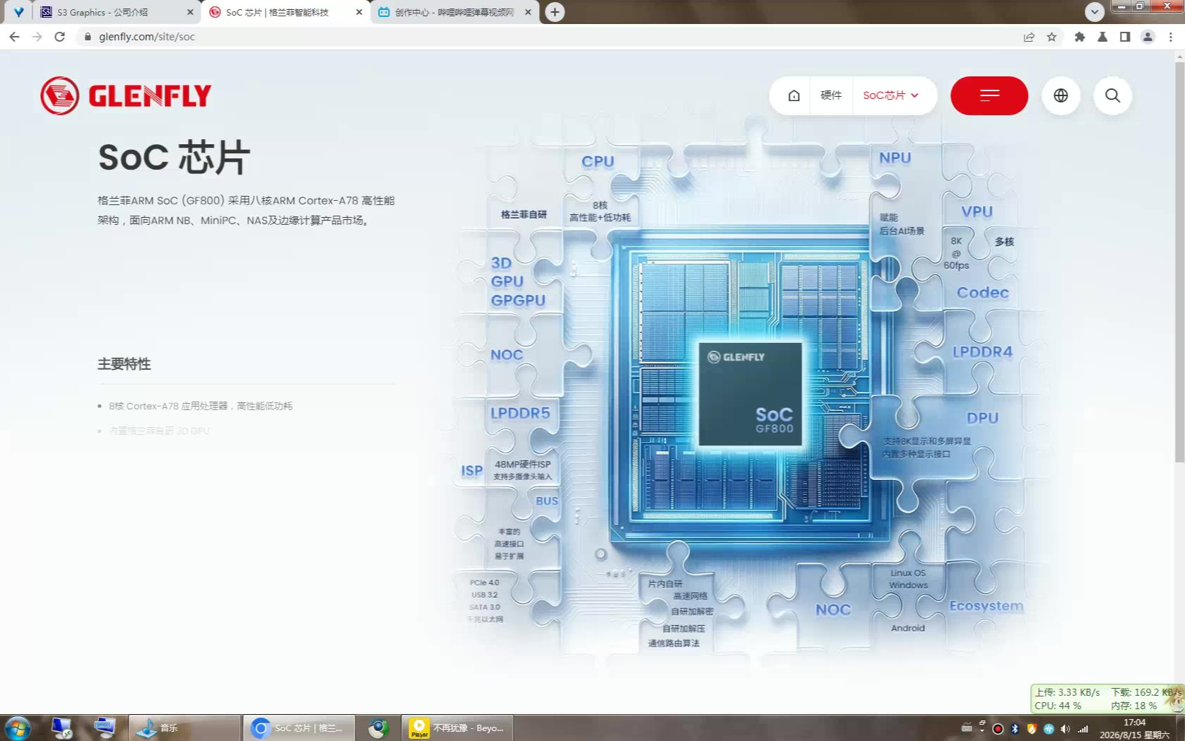Click the 8核 Cortex-A78 feature line

(x=201, y=406)
